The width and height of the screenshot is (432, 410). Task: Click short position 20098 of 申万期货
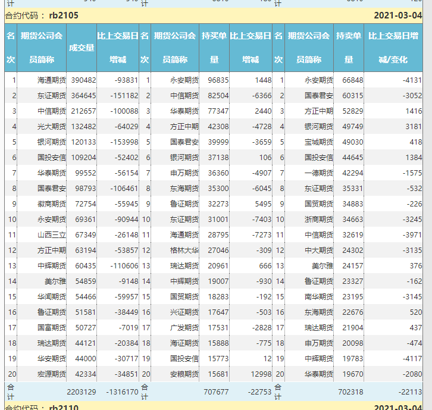353,343
